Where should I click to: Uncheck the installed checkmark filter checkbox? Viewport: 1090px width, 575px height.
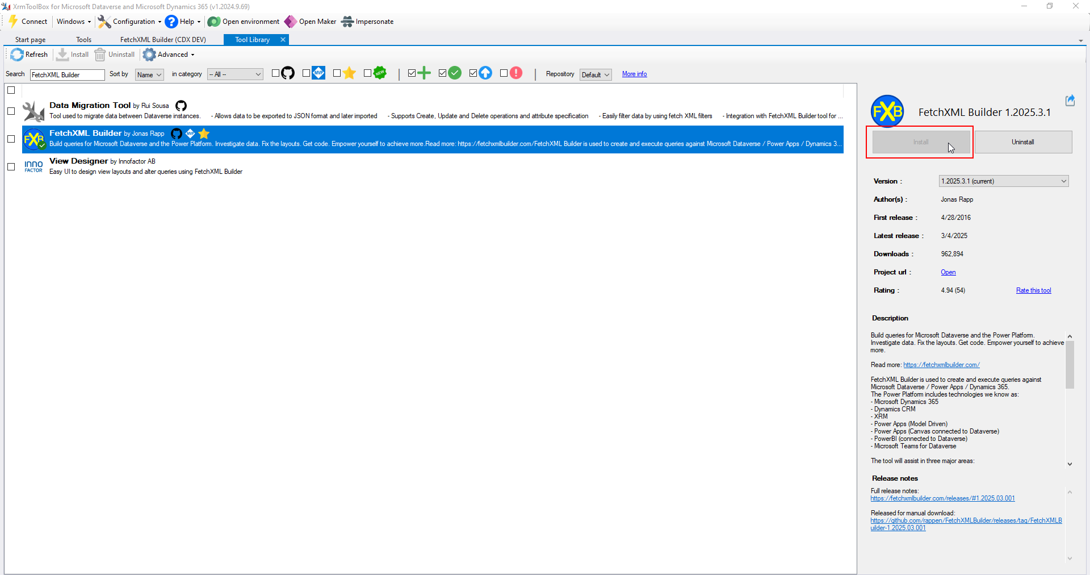pyautogui.click(x=442, y=73)
